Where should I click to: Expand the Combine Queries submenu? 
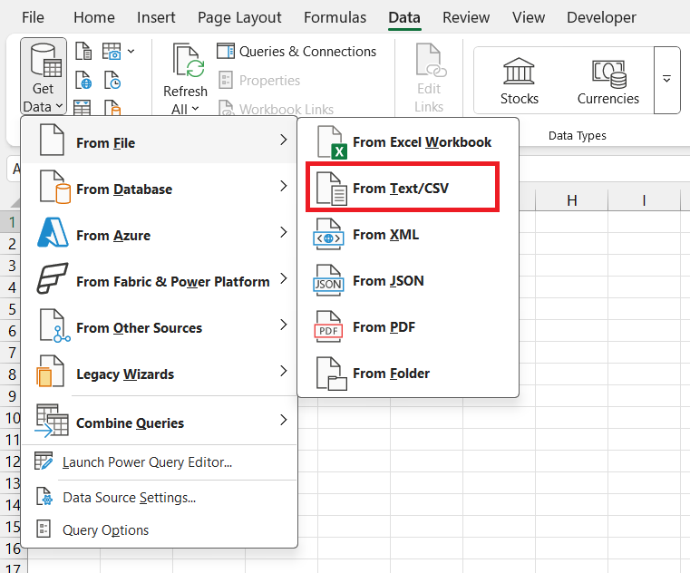(160, 421)
